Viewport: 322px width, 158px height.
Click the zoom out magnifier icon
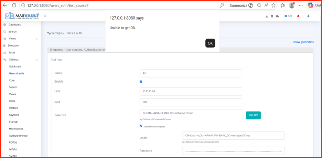259,6
